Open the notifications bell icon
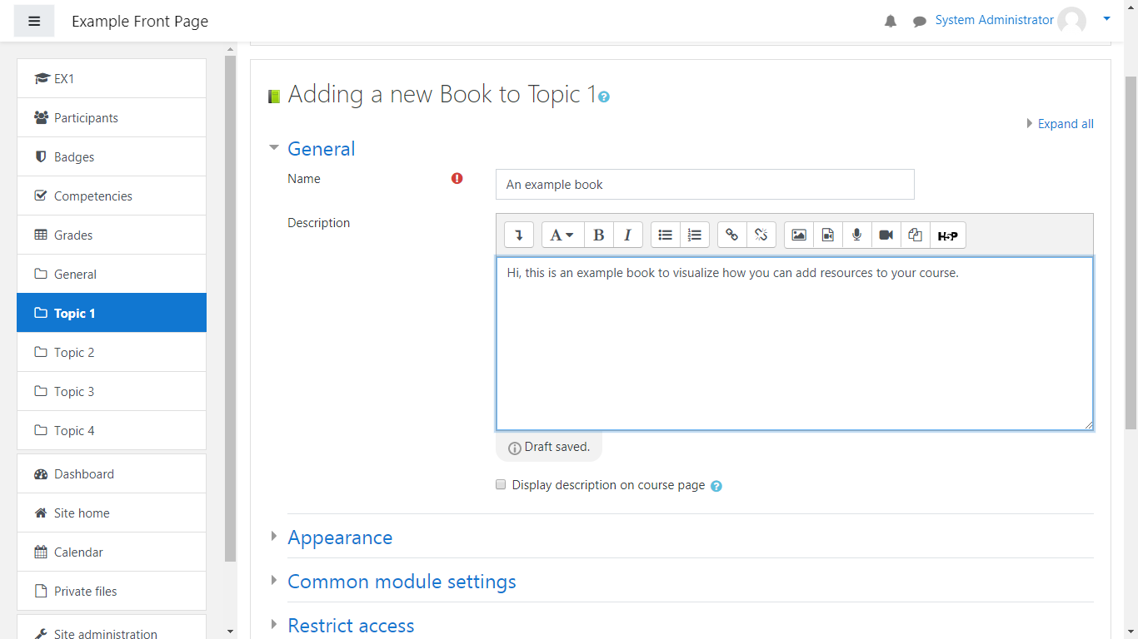1138x639 pixels. 891,22
